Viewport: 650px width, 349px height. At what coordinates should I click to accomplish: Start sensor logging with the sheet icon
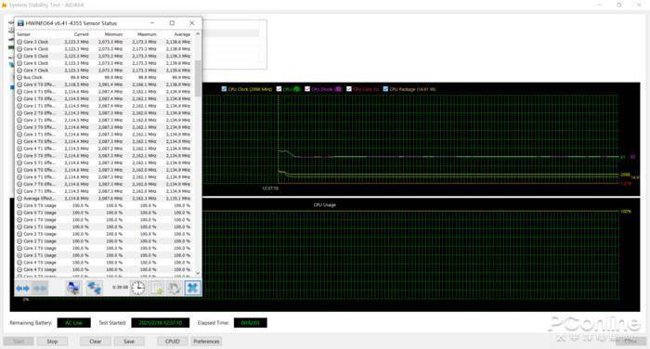click(x=157, y=288)
